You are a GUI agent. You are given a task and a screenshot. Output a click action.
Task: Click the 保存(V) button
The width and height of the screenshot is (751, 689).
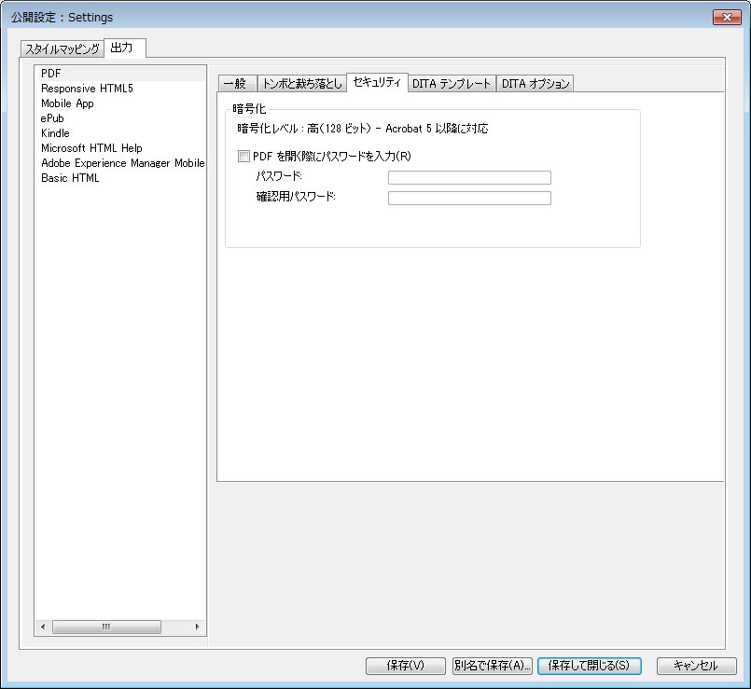pyautogui.click(x=405, y=666)
